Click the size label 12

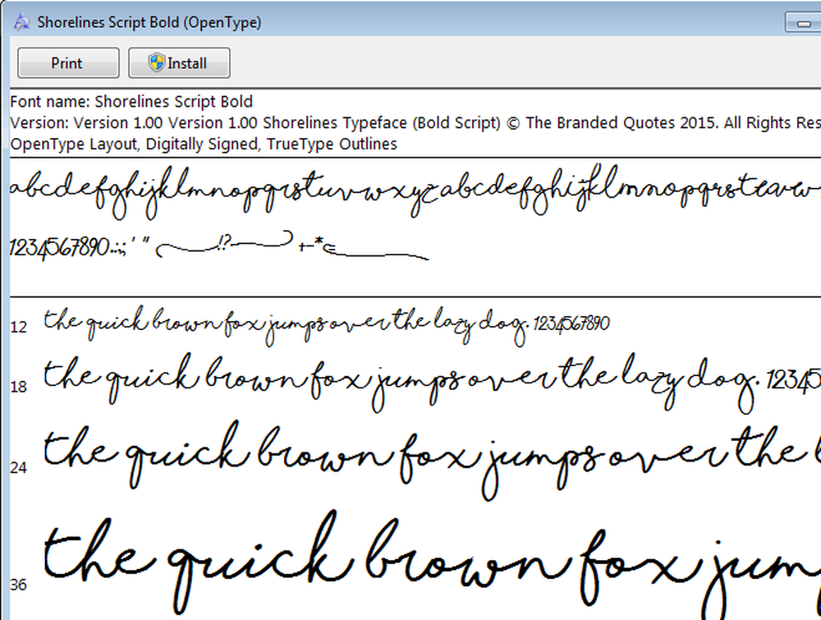[x=18, y=328]
